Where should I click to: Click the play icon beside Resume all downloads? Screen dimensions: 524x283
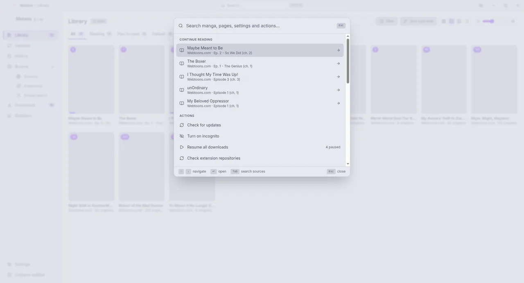click(x=182, y=147)
